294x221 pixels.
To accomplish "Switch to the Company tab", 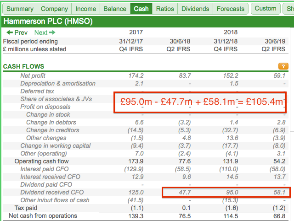I will pos(54,9).
